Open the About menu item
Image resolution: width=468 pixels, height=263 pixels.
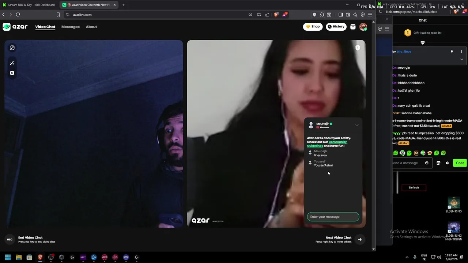click(91, 27)
